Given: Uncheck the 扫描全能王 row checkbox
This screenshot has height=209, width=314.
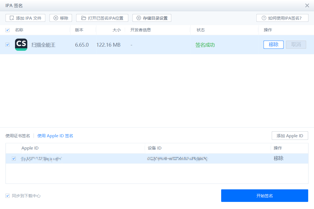Looking at the screenshot, I should pos(8,45).
